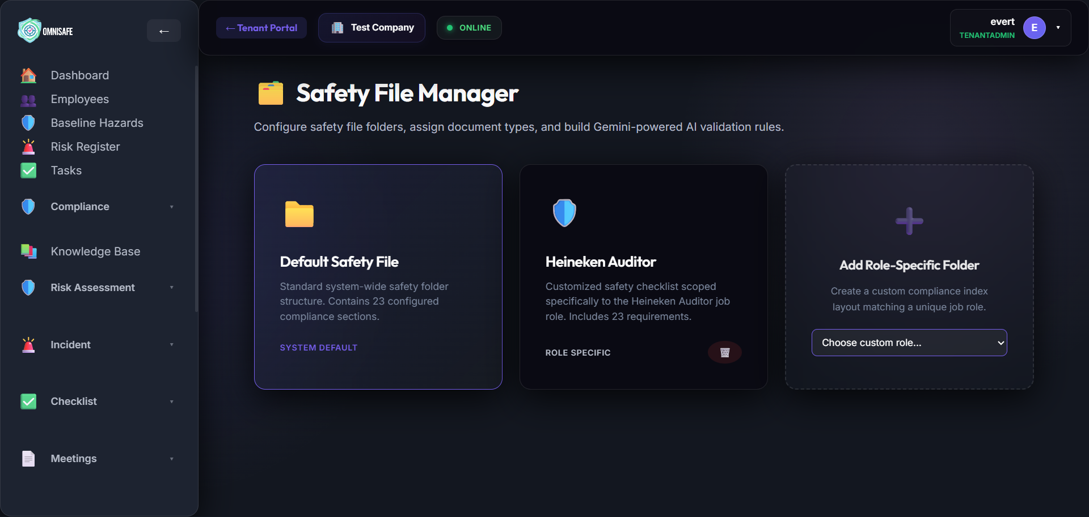1089x517 pixels.
Task: Open the Default Safety File card title
Action: click(x=339, y=262)
